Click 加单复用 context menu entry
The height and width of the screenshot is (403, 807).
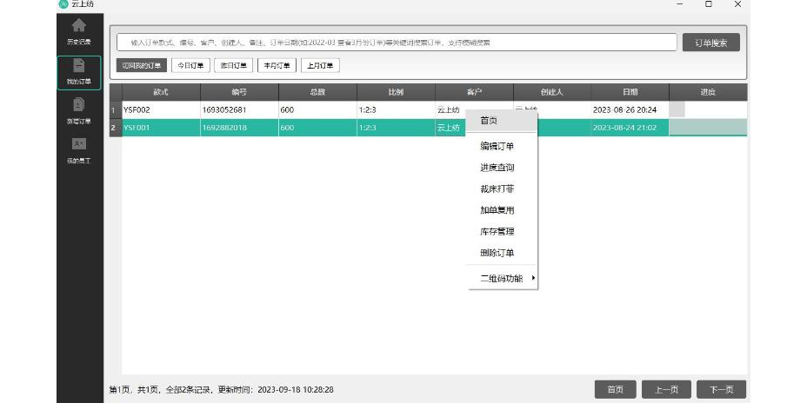(x=497, y=210)
